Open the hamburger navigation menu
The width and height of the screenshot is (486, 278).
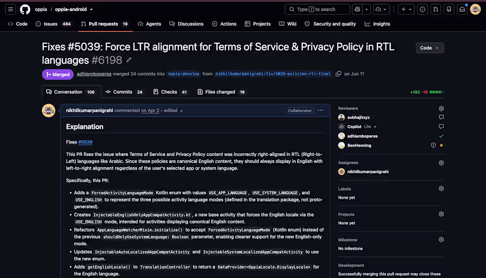coord(11,9)
